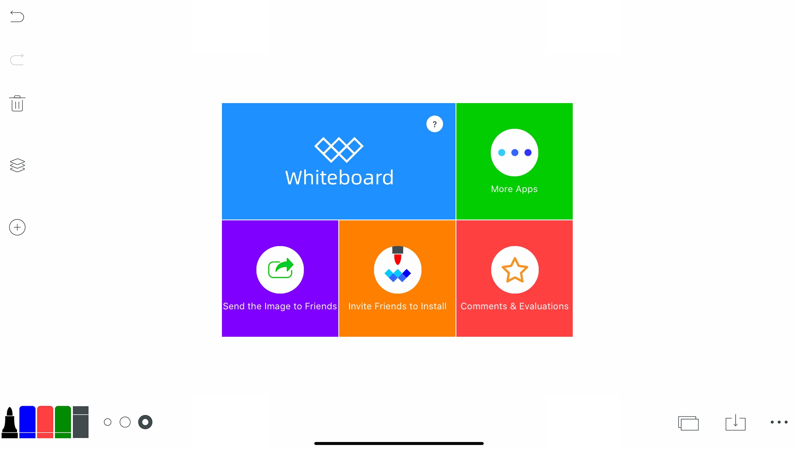
Task: Click the undo arrow button in sidebar
Action: coord(17,17)
